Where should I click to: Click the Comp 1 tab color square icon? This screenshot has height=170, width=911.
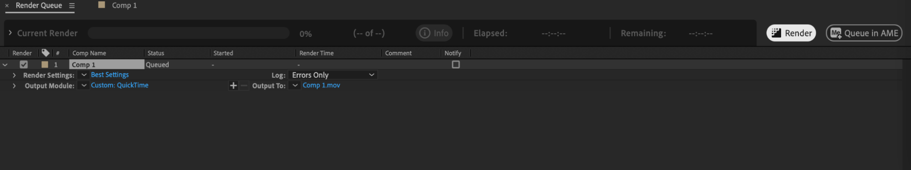point(102,5)
